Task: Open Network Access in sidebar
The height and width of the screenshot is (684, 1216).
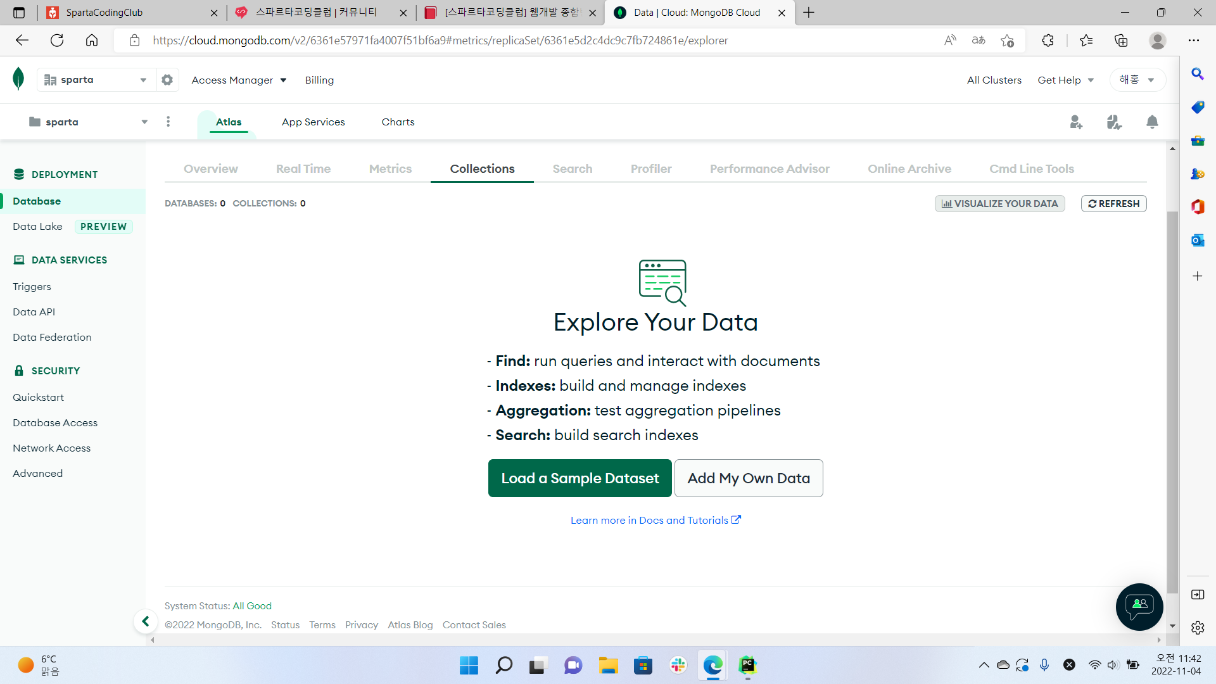Action: click(51, 448)
